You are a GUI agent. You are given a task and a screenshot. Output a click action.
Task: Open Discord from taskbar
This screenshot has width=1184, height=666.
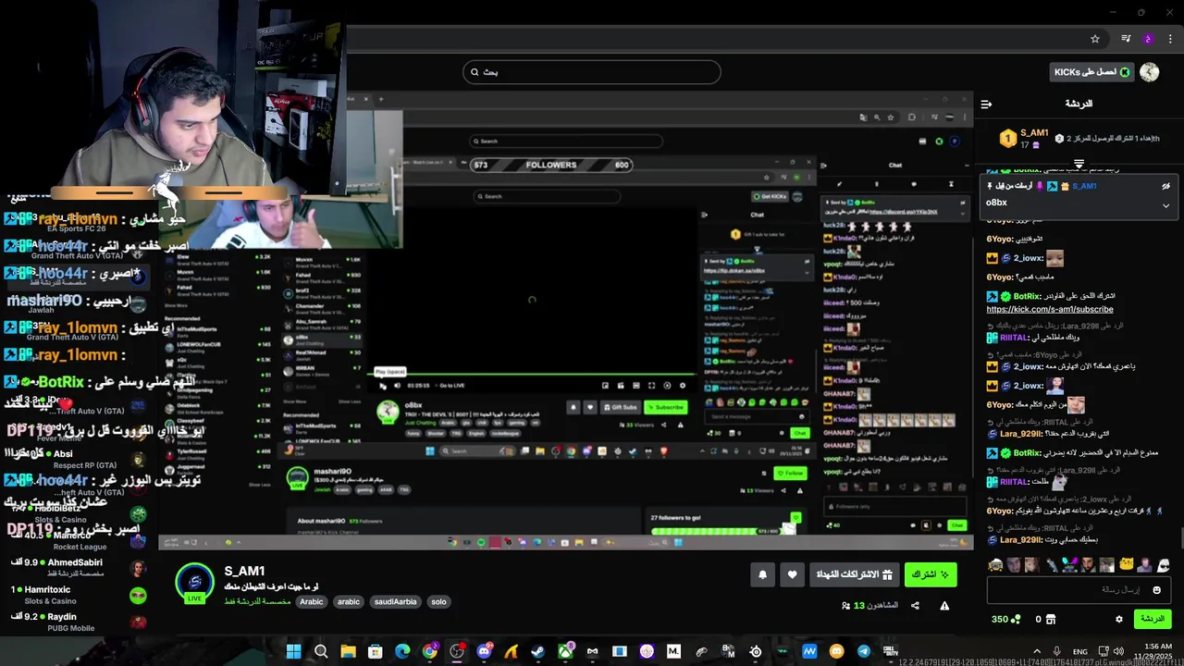tap(484, 651)
